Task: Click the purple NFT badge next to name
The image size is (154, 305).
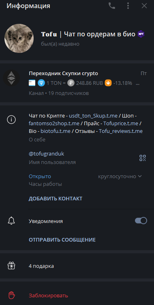Action: [141, 34]
